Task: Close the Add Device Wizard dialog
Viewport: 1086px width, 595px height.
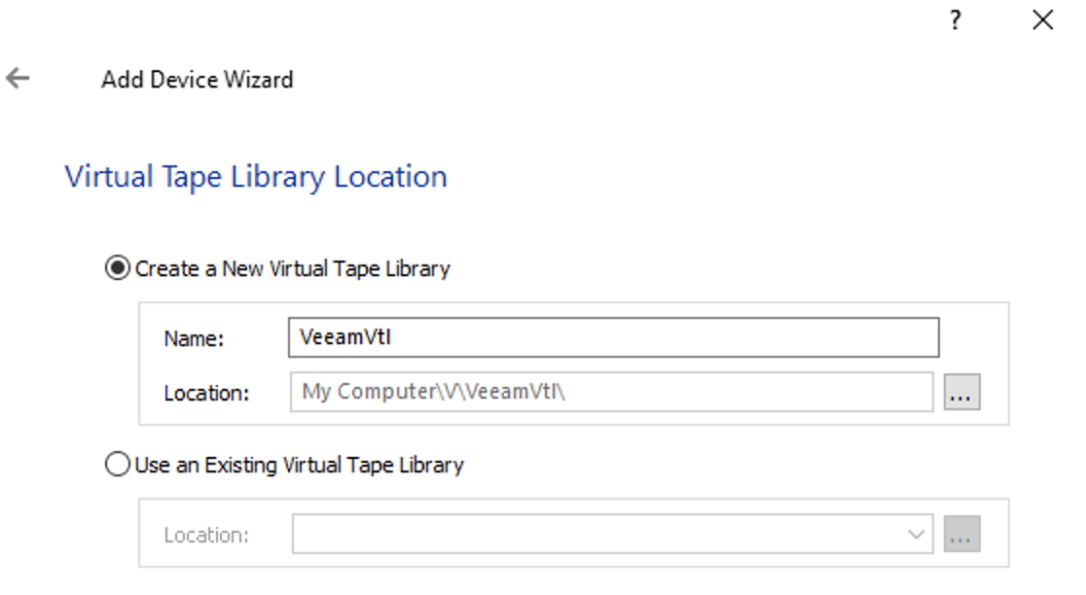Action: (1042, 19)
